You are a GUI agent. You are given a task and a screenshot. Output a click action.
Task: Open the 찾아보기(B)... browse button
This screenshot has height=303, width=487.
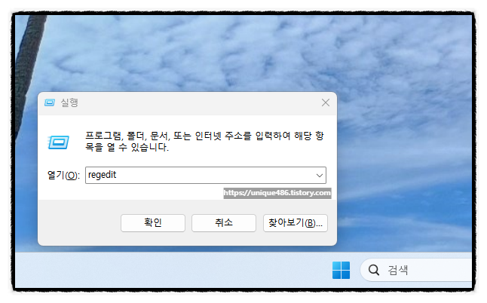[295, 223]
